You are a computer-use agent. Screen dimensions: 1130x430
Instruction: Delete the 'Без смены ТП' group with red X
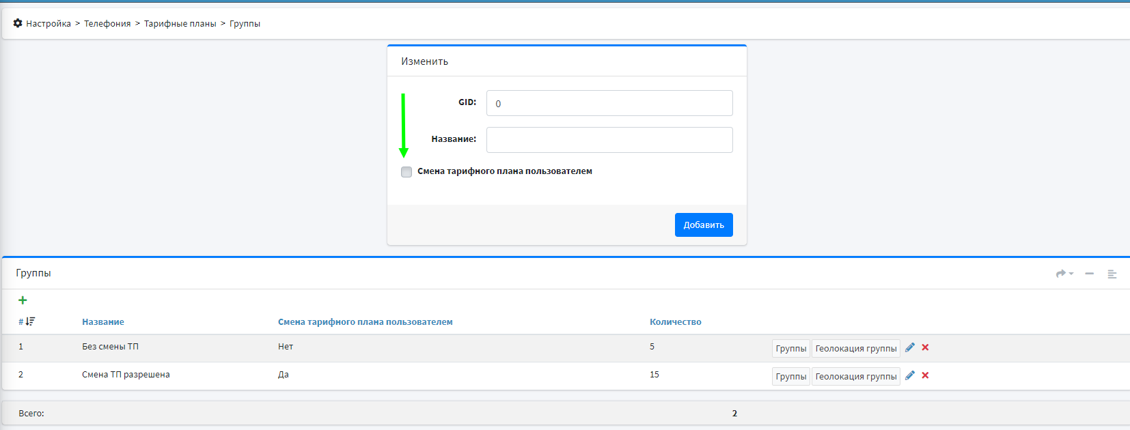click(x=925, y=347)
